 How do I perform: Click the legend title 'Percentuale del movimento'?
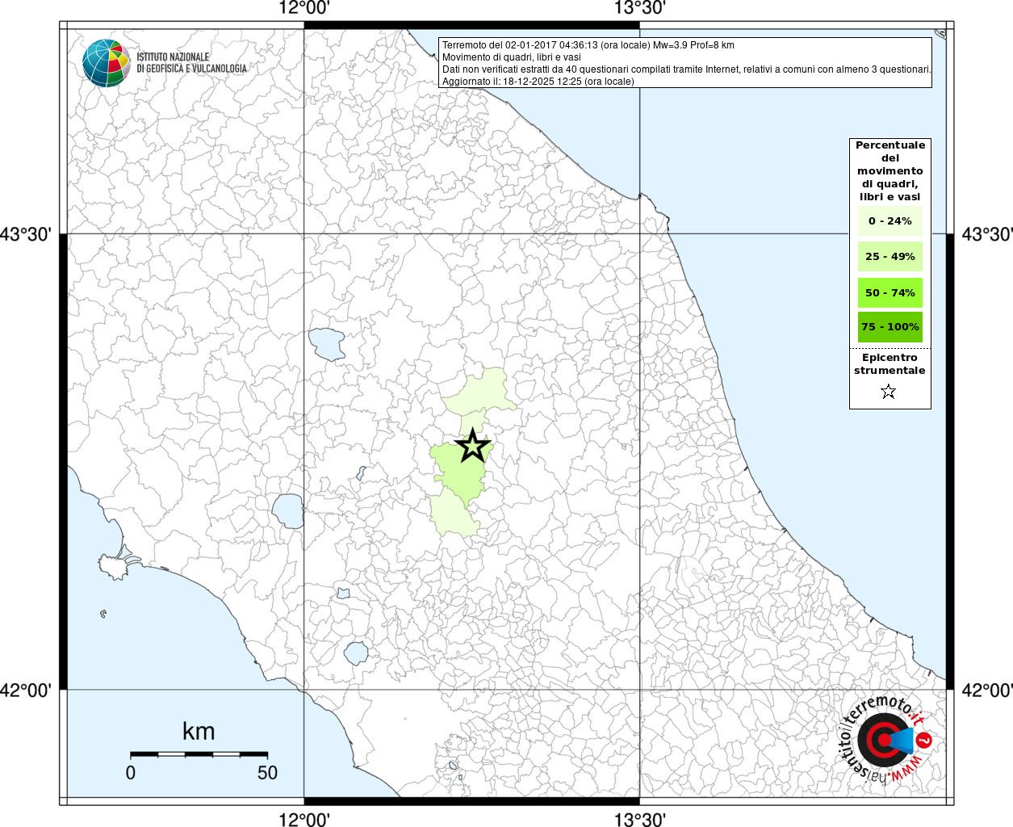pos(890,170)
